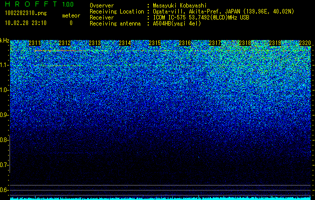This screenshot has height=200, width=315.
Task: Click the 0.6 frequency axis label
Action: point(4,190)
